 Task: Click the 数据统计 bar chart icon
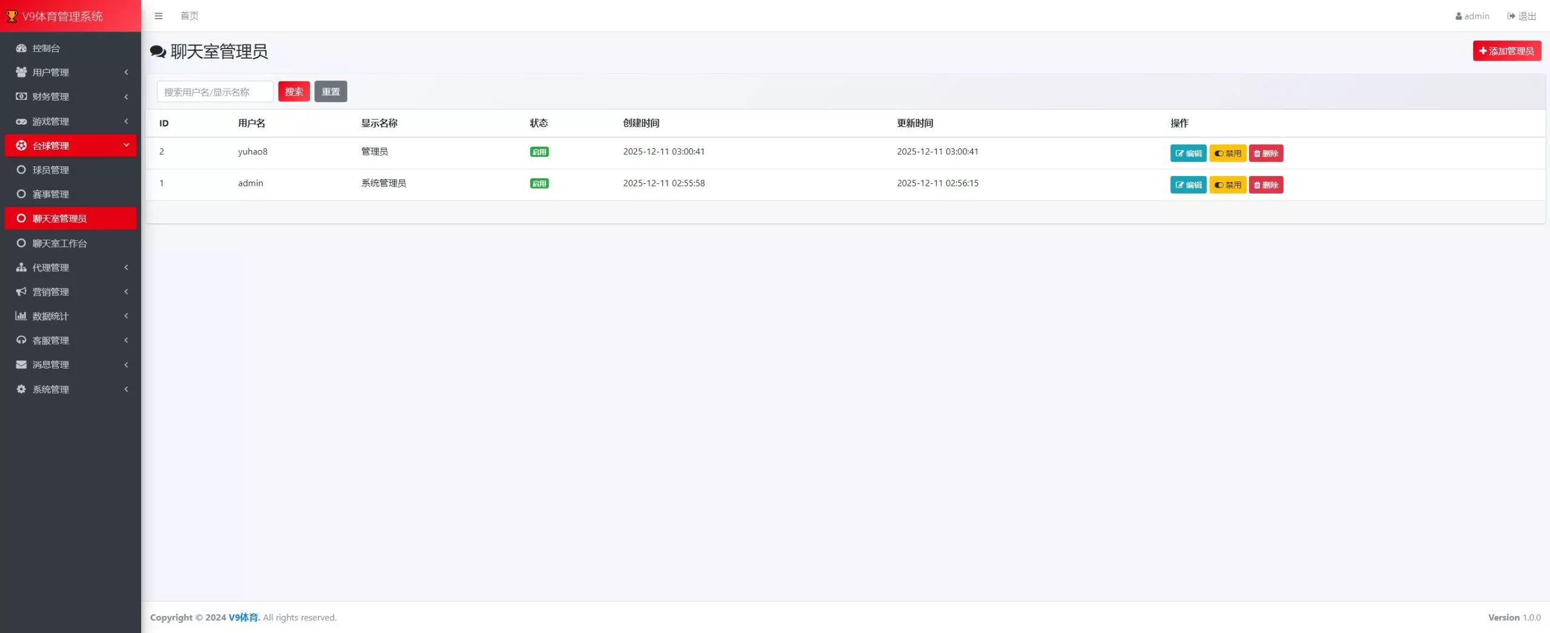(21, 316)
